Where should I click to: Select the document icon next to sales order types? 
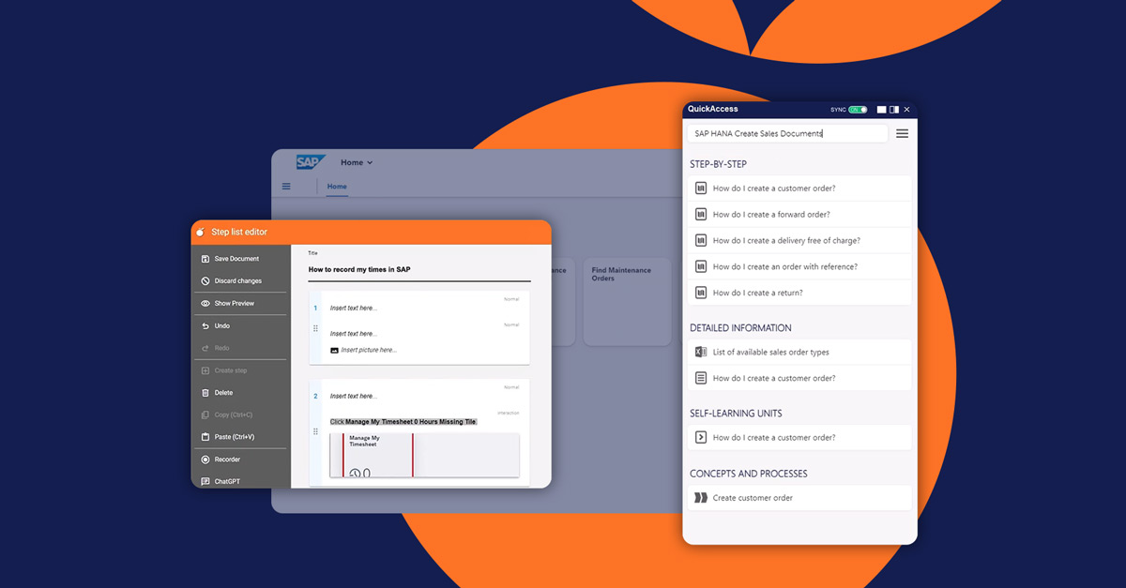[x=701, y=351]
